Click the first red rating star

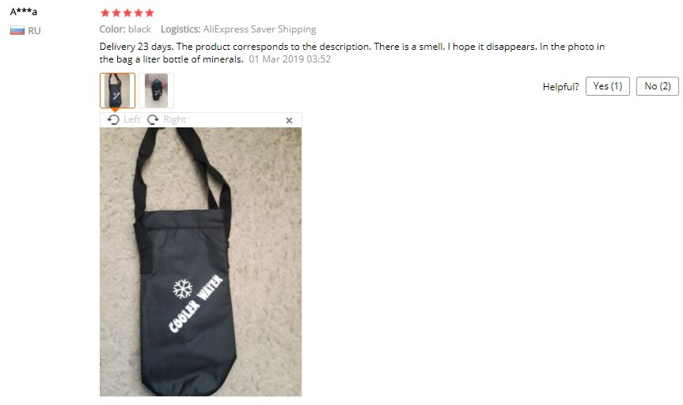tap(105, 13)
